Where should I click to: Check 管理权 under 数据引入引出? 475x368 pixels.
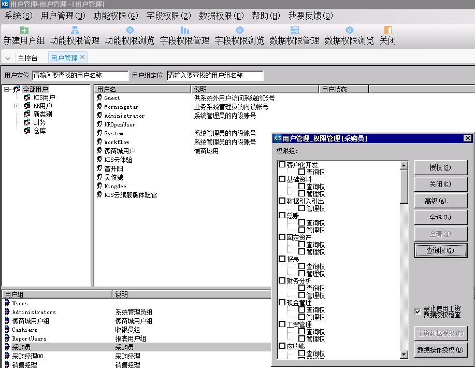[301, 208]
